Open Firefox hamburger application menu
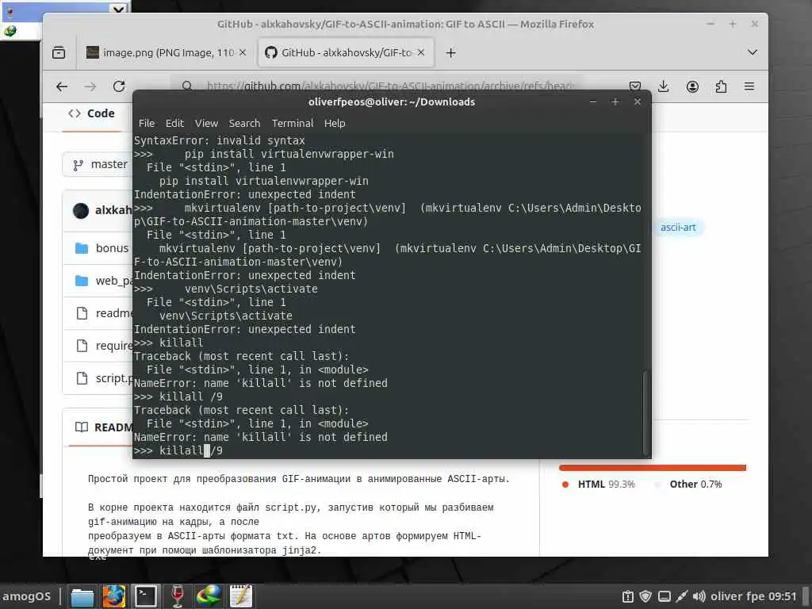 tap(749, 86)
